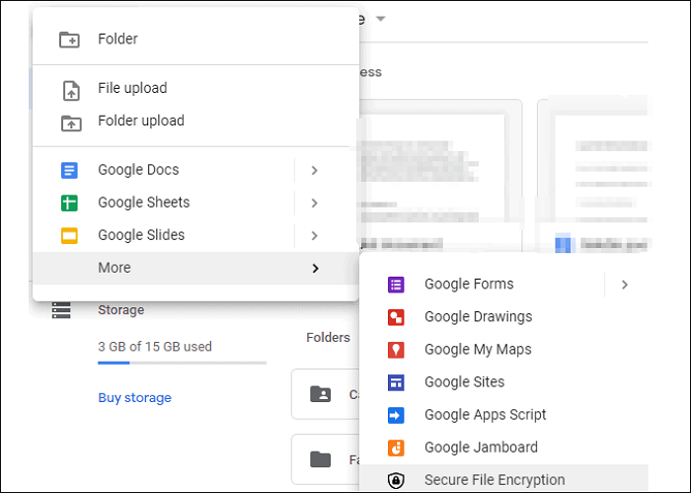Screen dimensions: 691x493
Task: Select Google Drawings from the submenu
Action: (504, 317)
